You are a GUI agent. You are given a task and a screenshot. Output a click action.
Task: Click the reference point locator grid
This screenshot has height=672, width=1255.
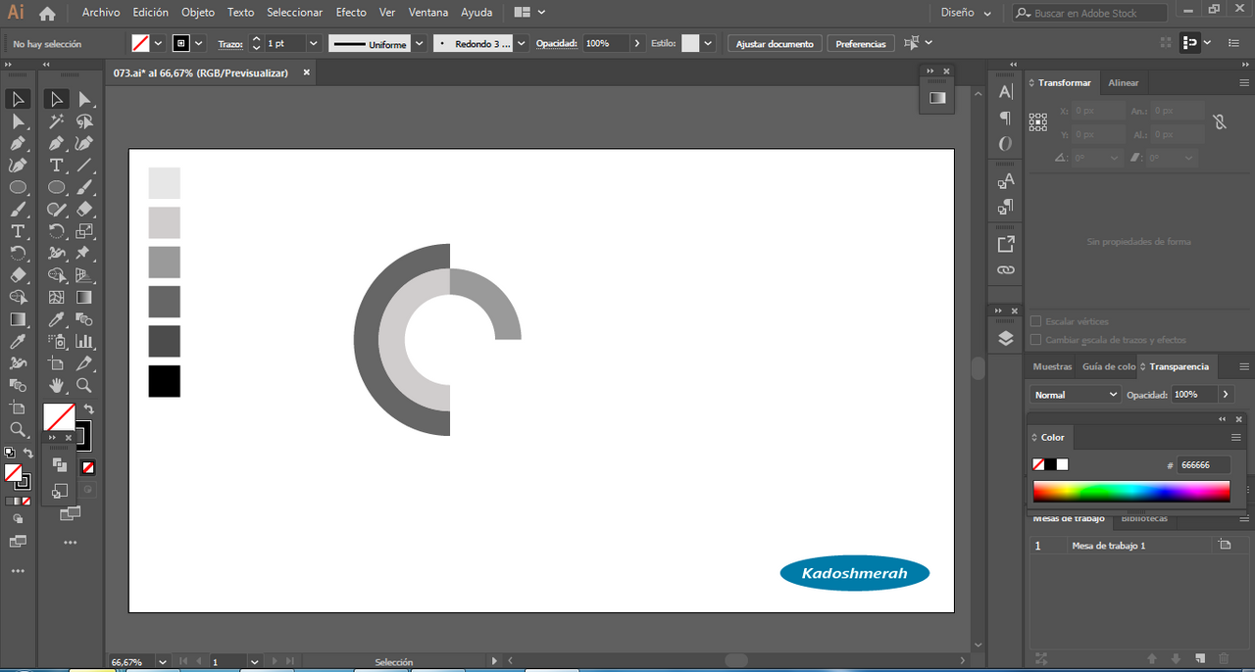tap(1038, 121)
